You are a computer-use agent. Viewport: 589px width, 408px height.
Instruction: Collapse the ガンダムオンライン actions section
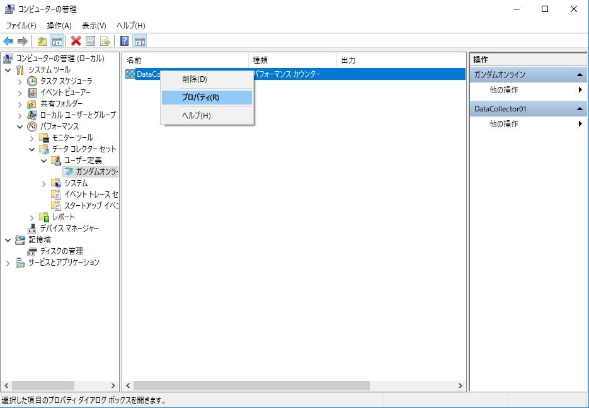579,75
